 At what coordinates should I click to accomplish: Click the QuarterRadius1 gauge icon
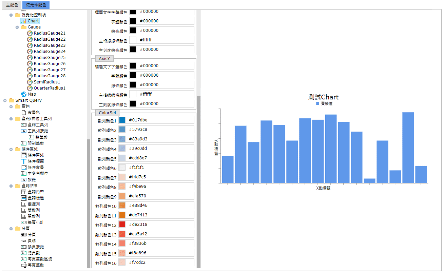30,88
